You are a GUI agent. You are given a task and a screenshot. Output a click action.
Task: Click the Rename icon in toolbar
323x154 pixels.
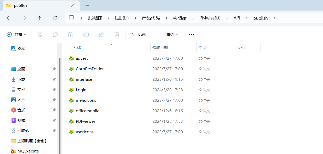pyautogui.click(x=86, y=35)
